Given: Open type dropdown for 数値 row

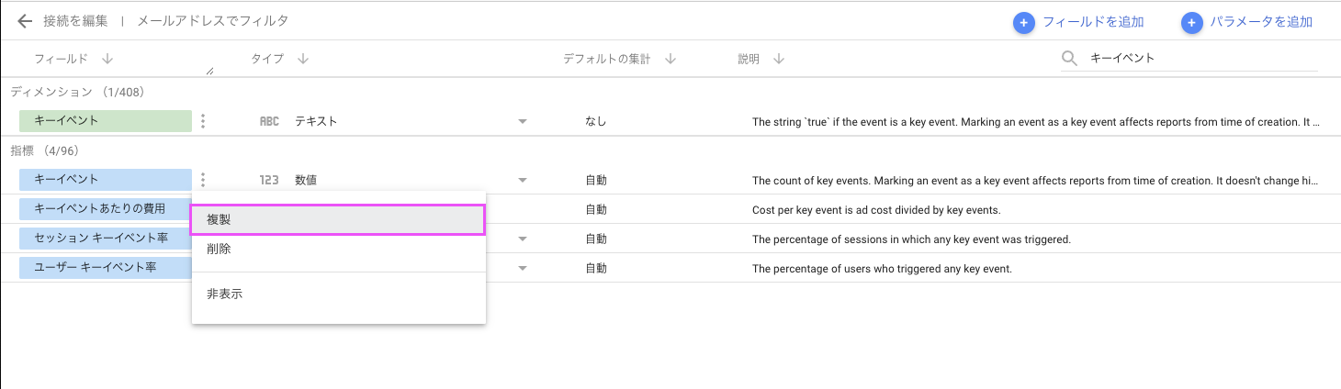Looking at the screenshot, I should pyautogui.click(x=523, y=180).
